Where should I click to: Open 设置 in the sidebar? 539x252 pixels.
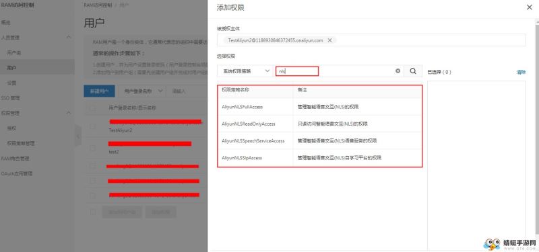coord(11,83)
